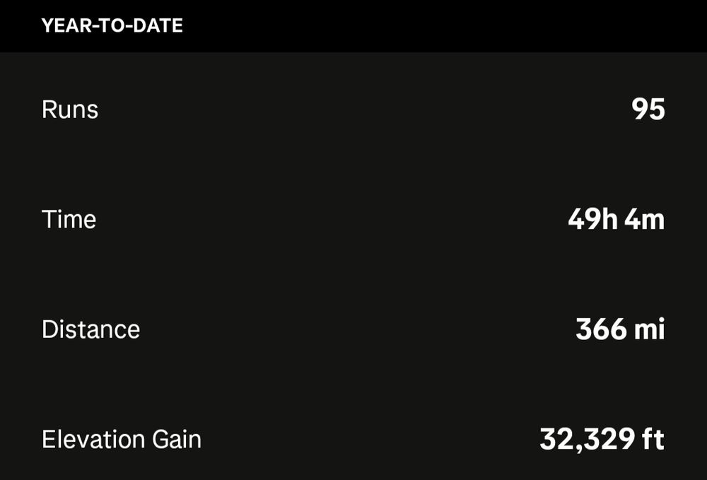Tap the Elevation Gain row label
This screenshot has width=707, height=480.
122,440
